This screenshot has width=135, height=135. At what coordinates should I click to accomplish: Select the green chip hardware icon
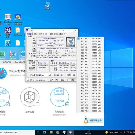(2, 54)
